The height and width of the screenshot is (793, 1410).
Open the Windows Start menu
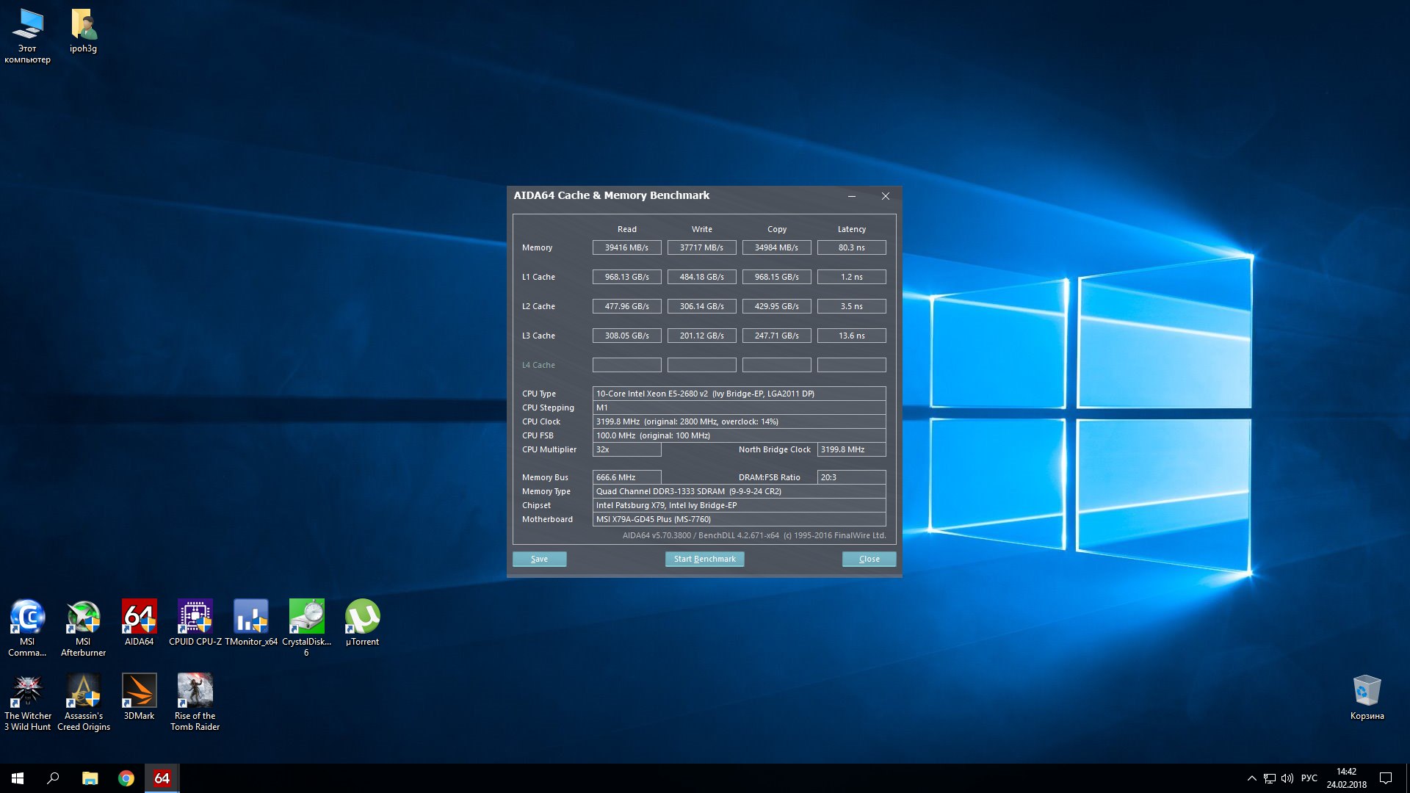[x=18, y=778]
